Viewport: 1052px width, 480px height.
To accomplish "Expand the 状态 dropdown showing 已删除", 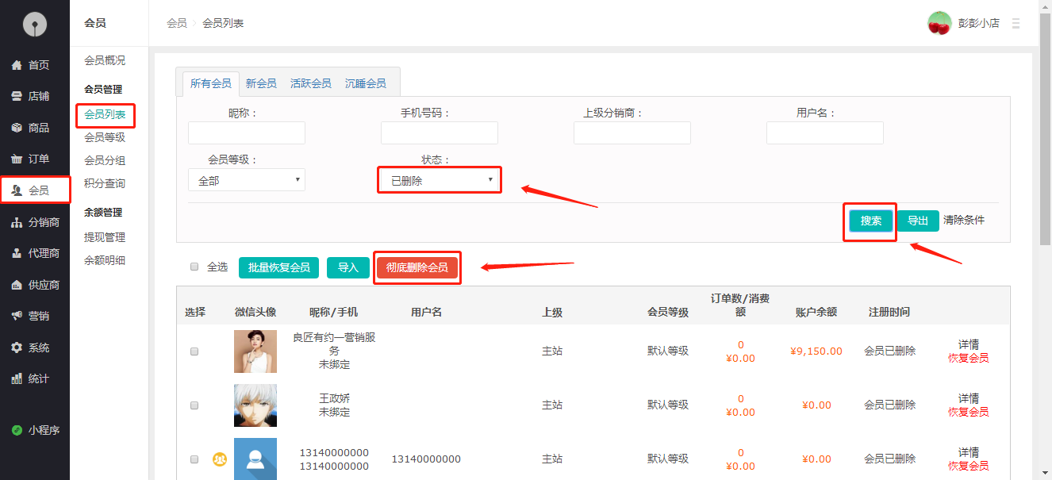I will pyautogui.click(x=439, y=179).
